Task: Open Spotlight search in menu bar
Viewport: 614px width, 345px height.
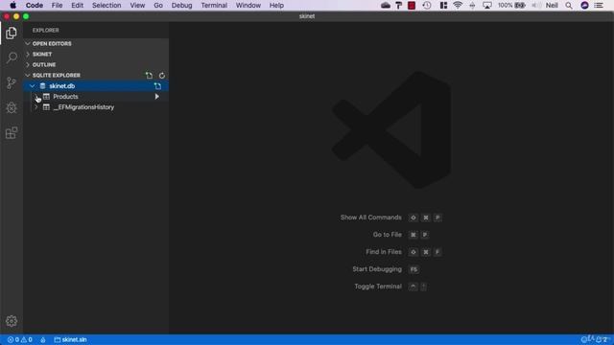Action: click(569, 6)
